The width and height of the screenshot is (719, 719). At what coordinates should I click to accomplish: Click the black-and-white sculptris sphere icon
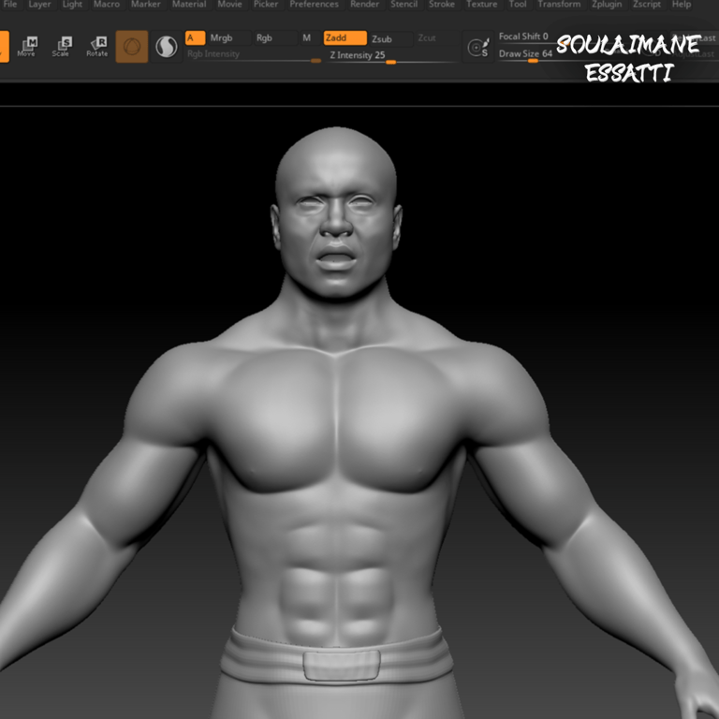(167, 47)
